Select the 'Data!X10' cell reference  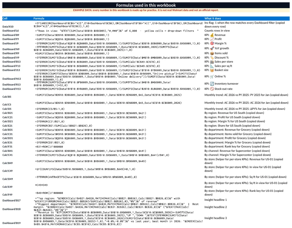pos(8,27)
